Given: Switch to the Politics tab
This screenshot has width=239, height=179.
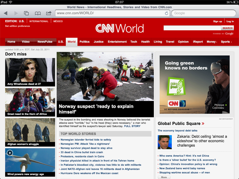Looking at the screenshot, I should click(84, 42).
